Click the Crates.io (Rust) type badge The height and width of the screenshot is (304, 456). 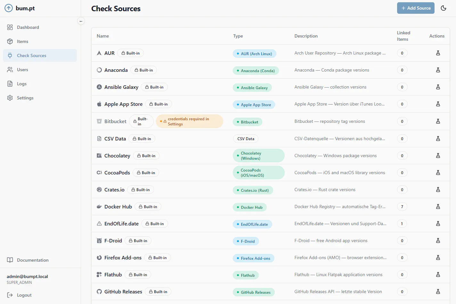(253, 190)
